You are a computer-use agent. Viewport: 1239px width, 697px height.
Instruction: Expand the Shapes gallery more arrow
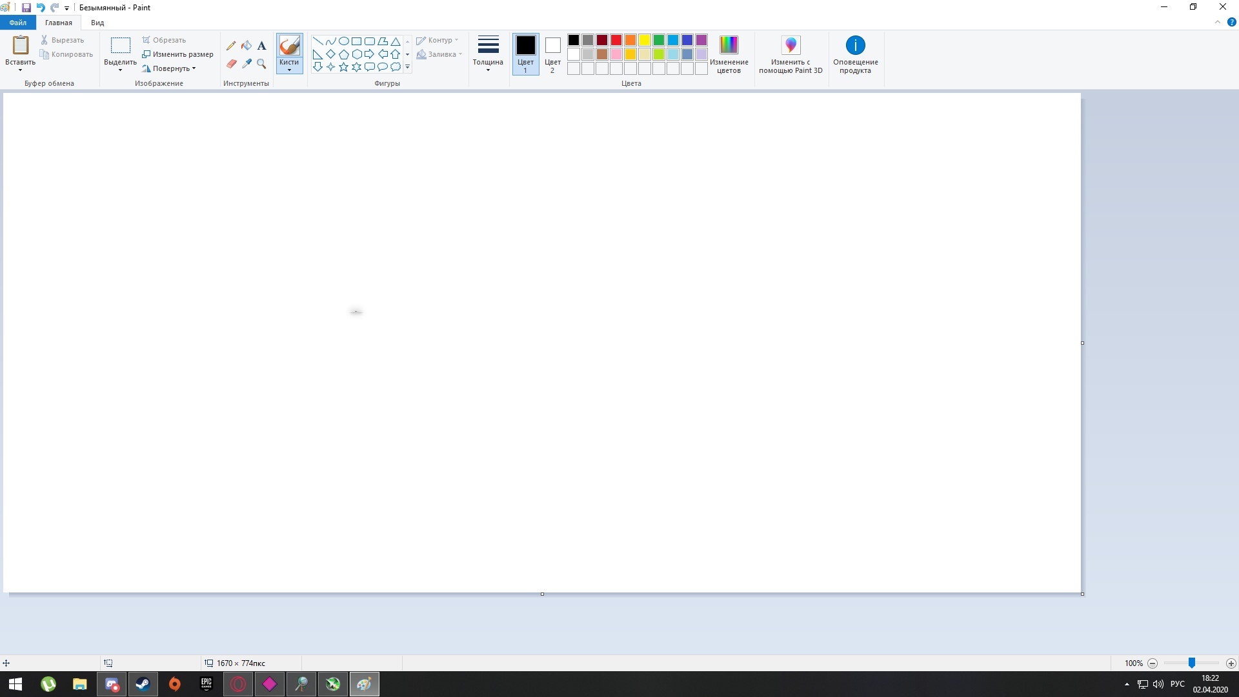tap(408, 67)
